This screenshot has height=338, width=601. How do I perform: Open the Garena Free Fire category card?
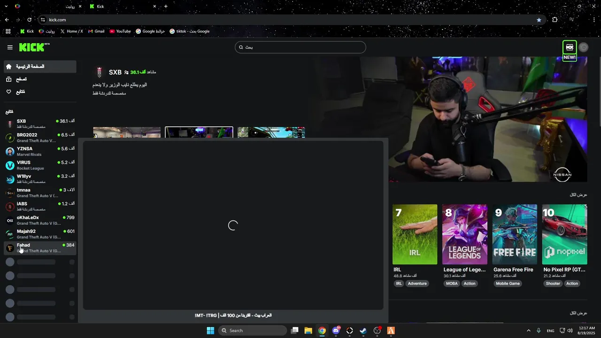pos(515,234)
